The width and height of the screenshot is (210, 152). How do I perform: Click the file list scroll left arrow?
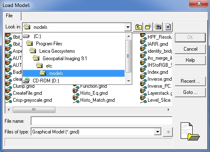point(9,110)
